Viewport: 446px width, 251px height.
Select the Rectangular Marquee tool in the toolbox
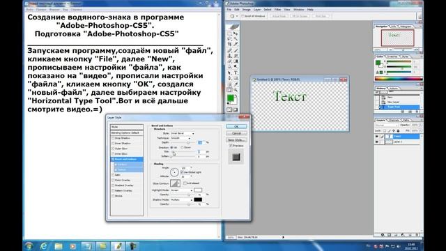(229, 33)
